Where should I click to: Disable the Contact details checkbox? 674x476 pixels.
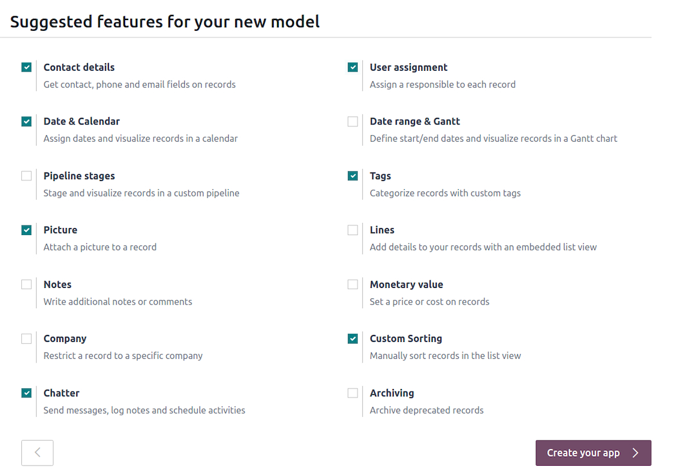tap(26, 67)
